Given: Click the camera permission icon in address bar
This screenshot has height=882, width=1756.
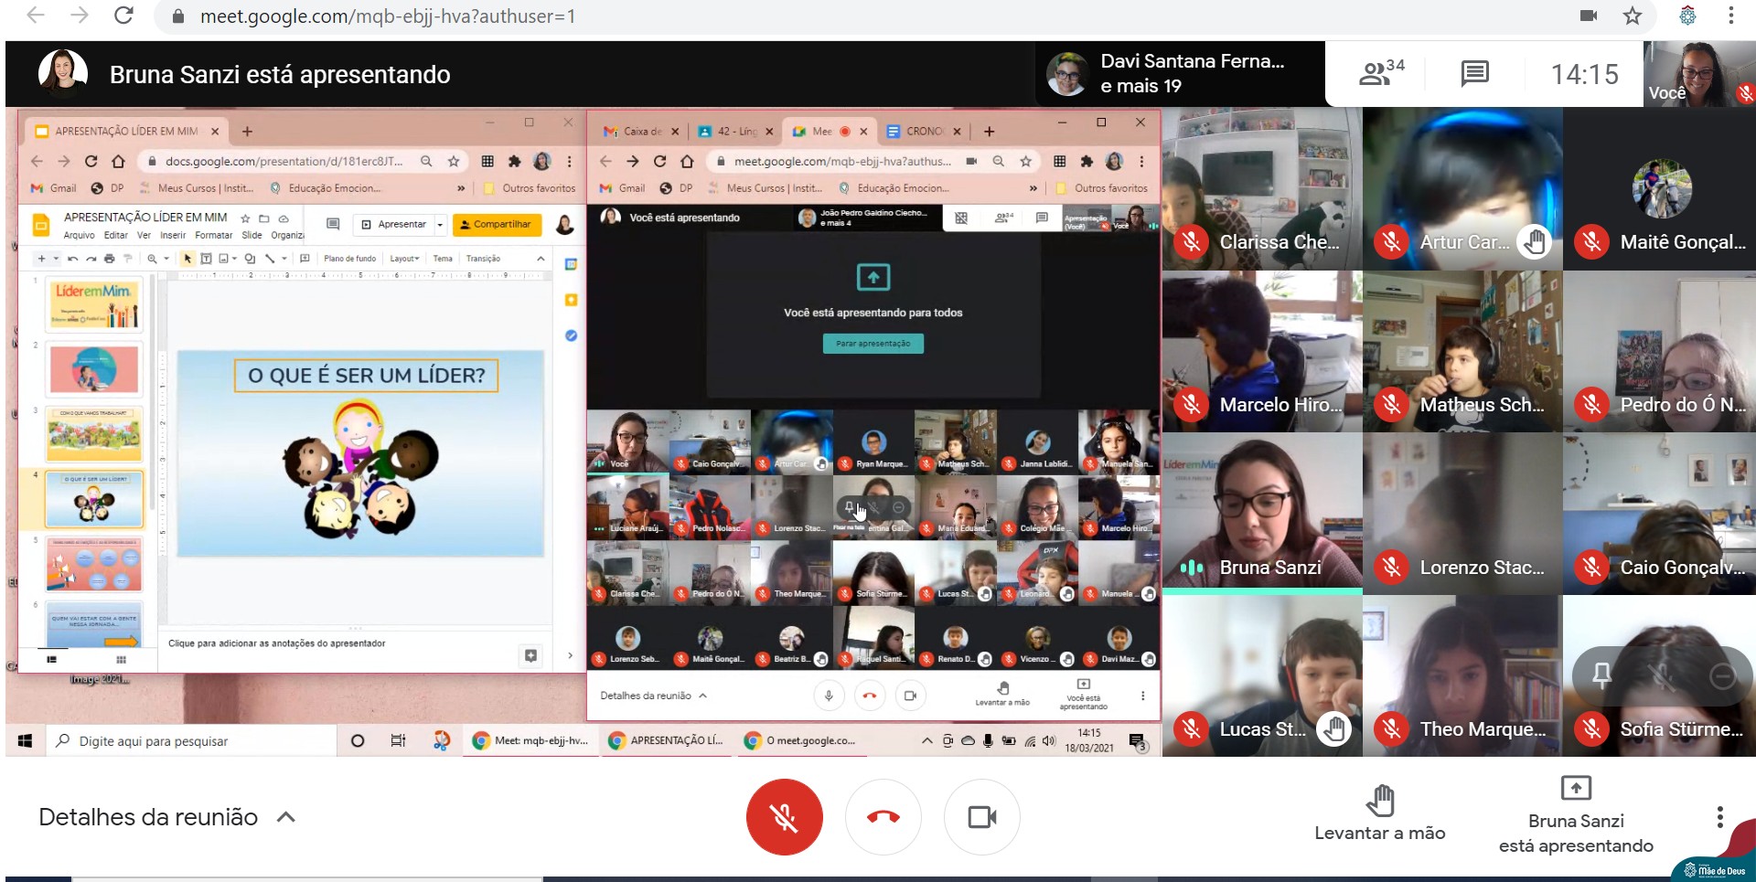Looking at the screenshot, I should (x=1589, y=16).
